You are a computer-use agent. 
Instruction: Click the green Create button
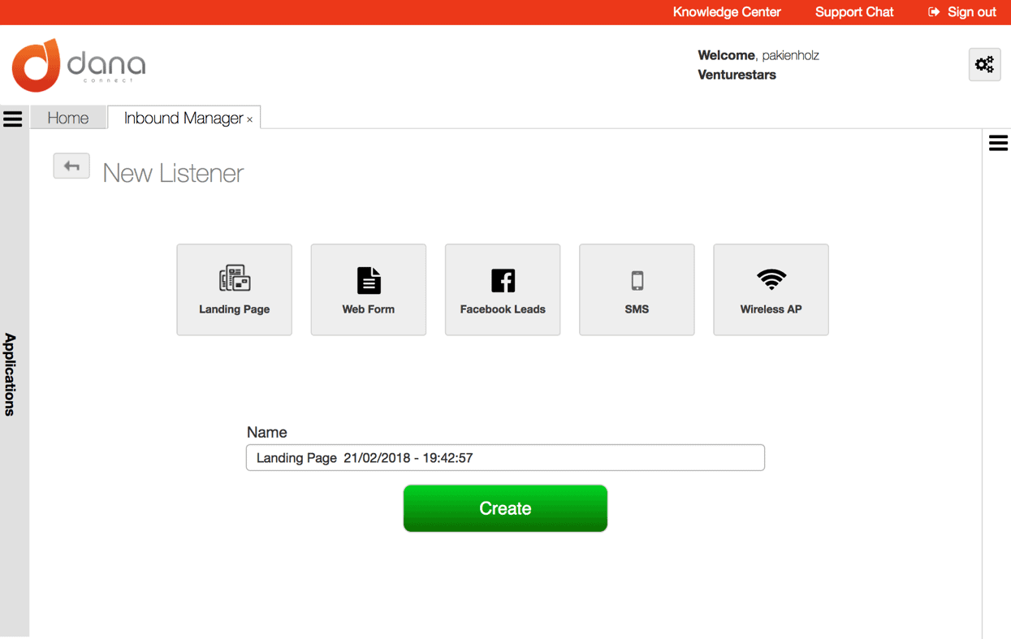click(505, 508)
